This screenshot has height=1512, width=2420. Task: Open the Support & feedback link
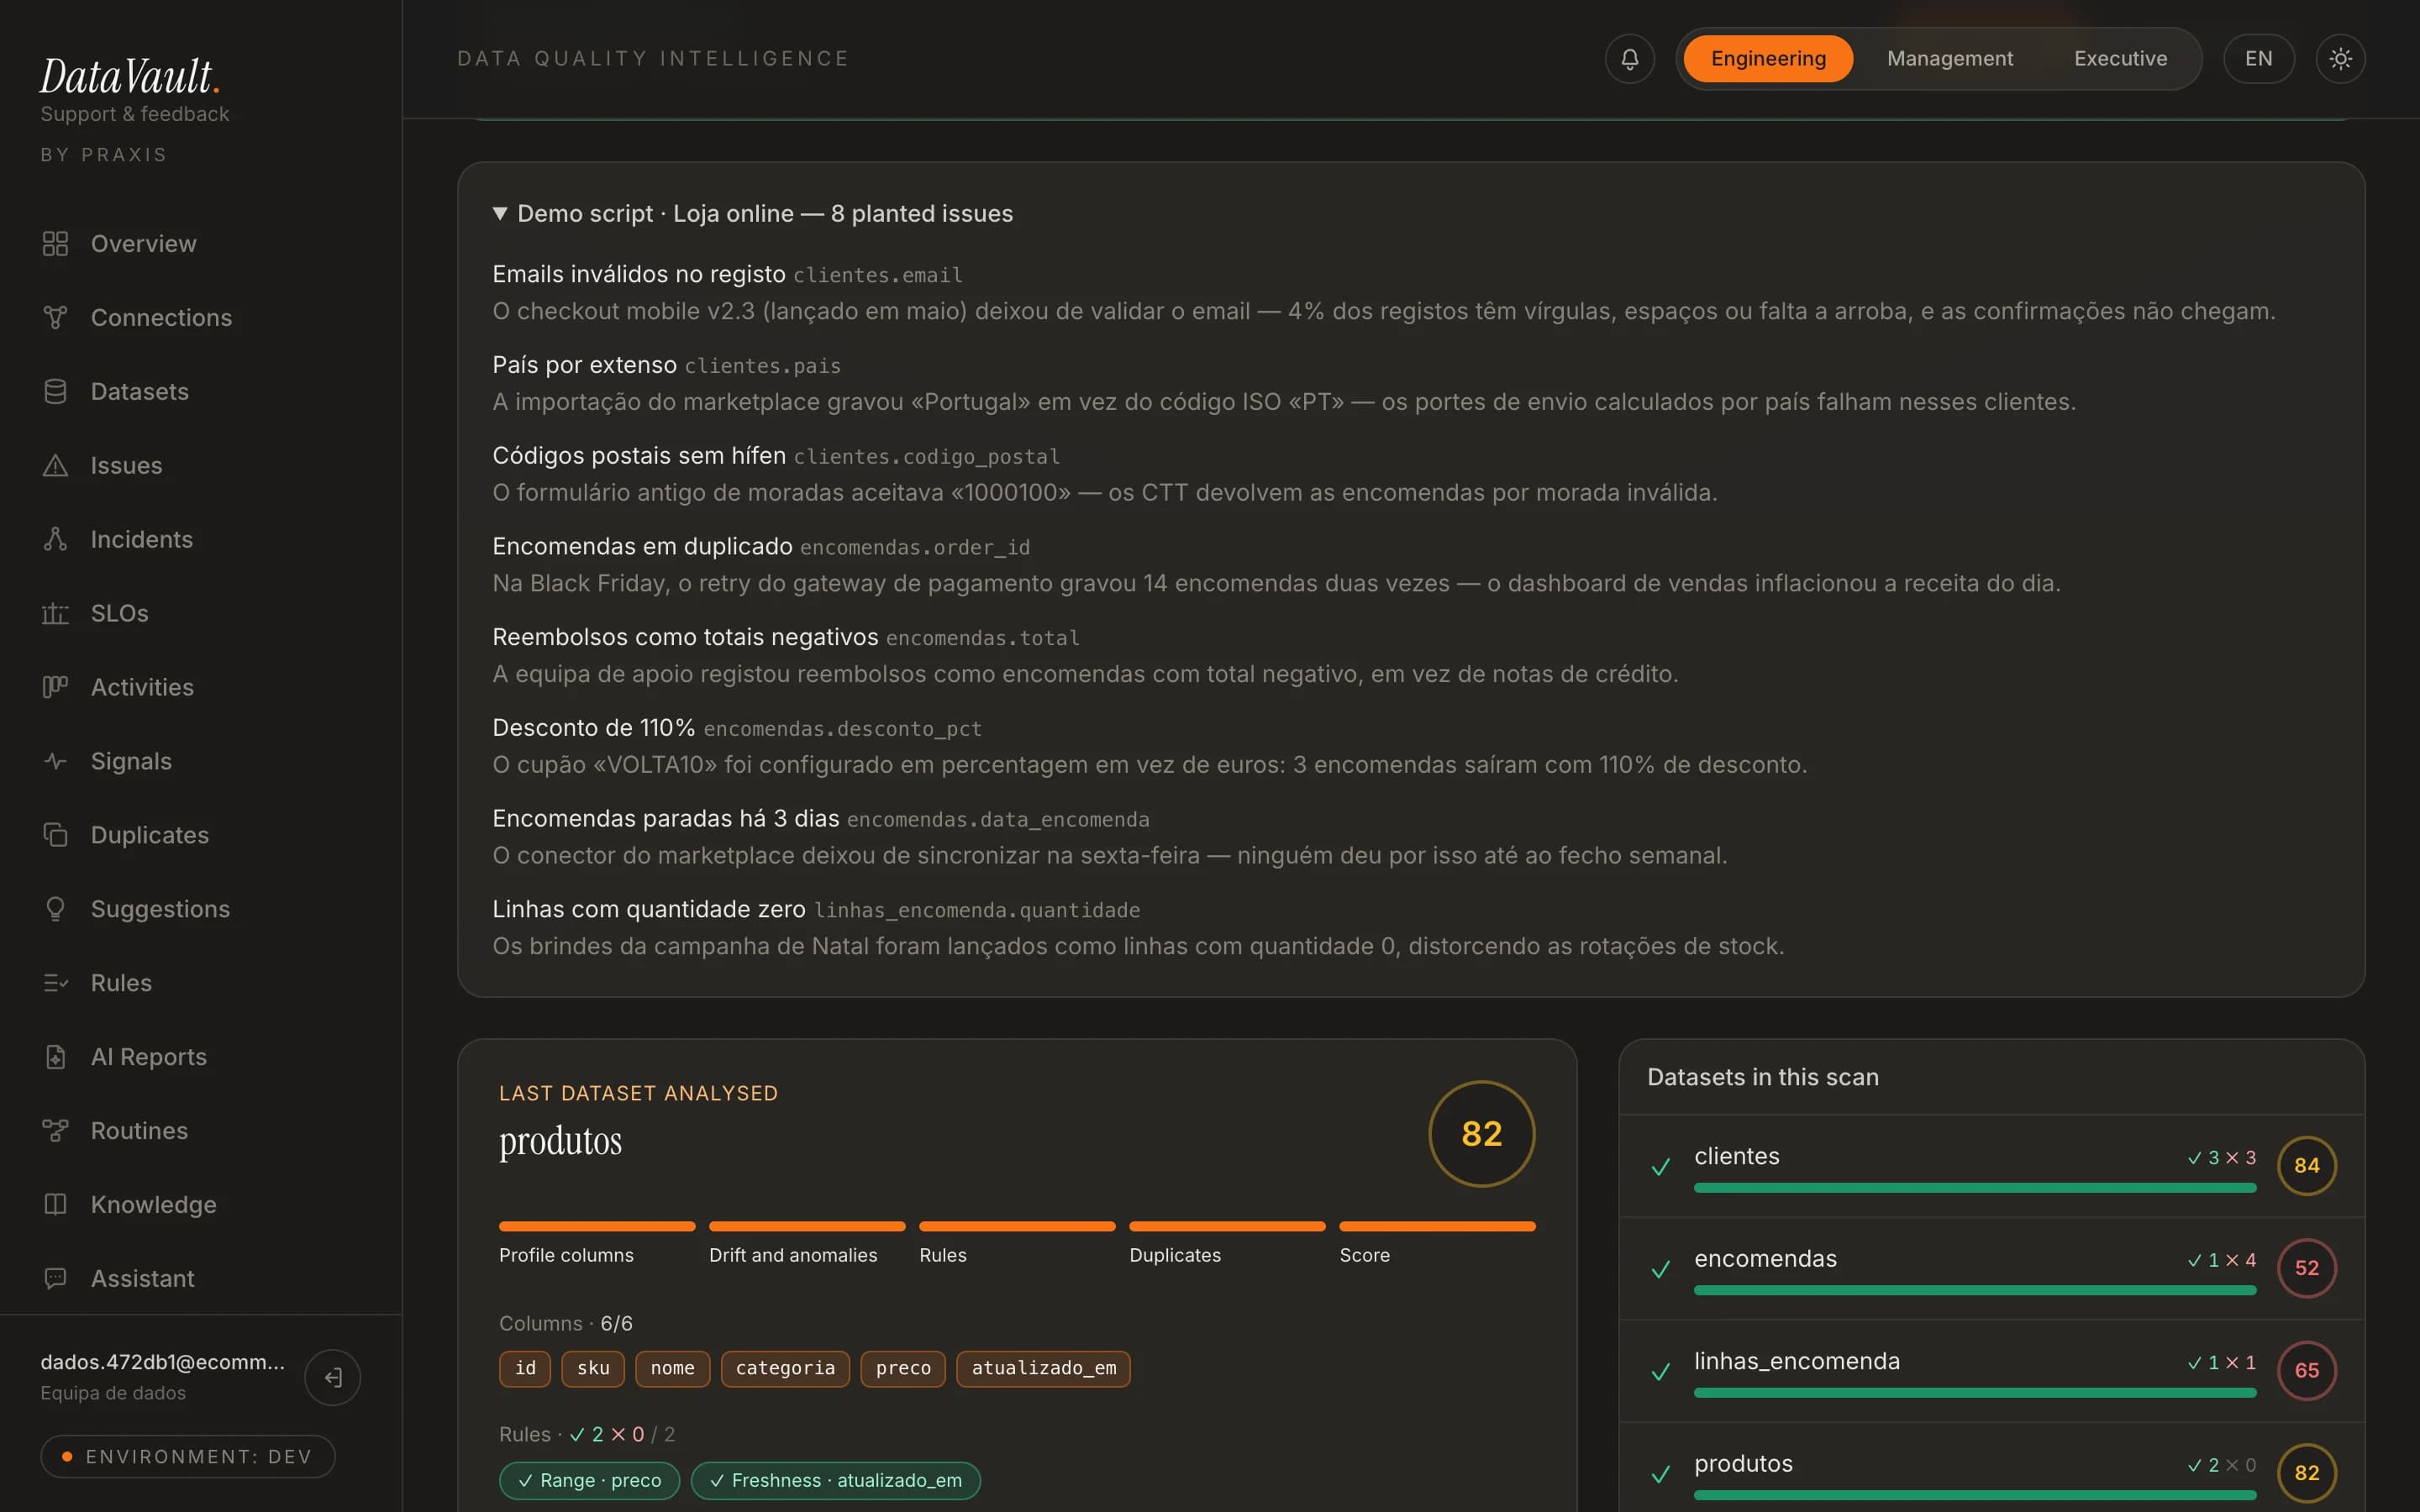click(x=135, y=114)
